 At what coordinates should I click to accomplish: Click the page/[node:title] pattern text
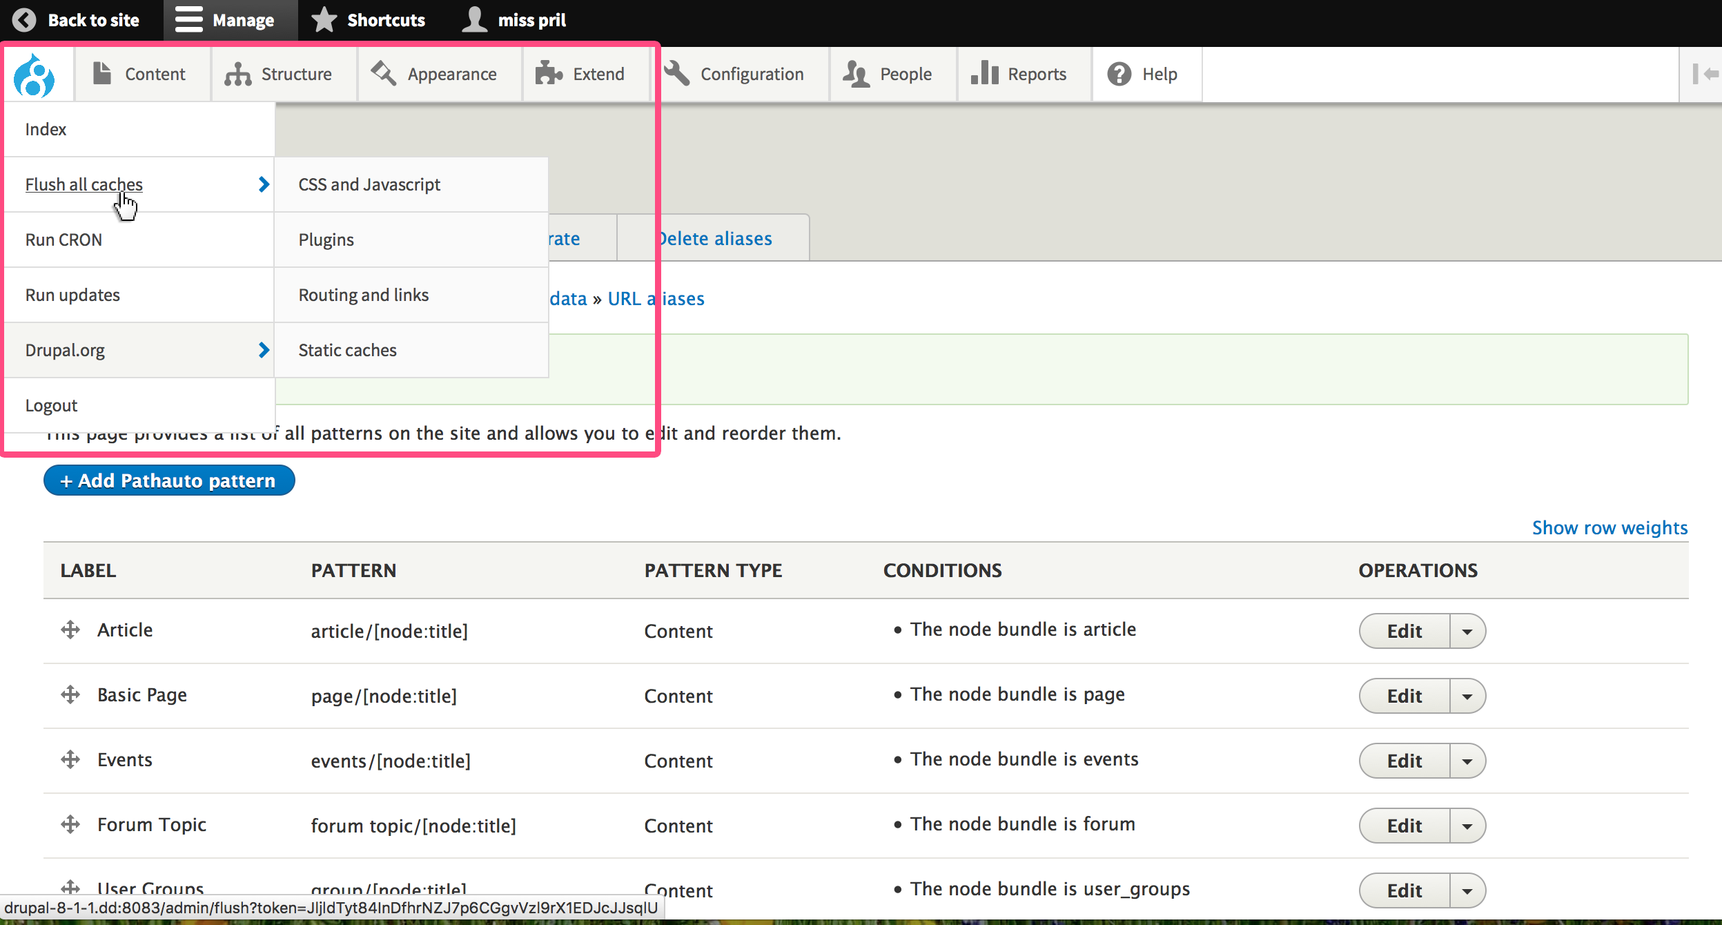click(x=384, y=696)
